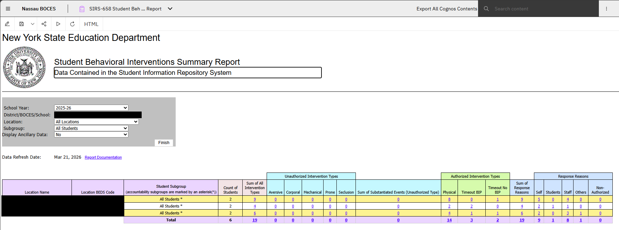Open the hamburger navigation menu
Viewport: 619px width, 230px height.
(x=8, y=9)
